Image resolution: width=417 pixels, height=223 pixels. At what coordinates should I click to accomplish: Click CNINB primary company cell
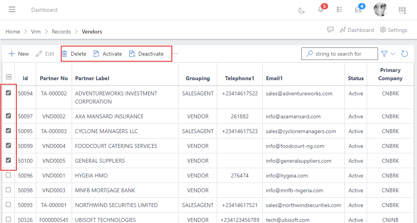pyautogui.click(x=390, y=220)
